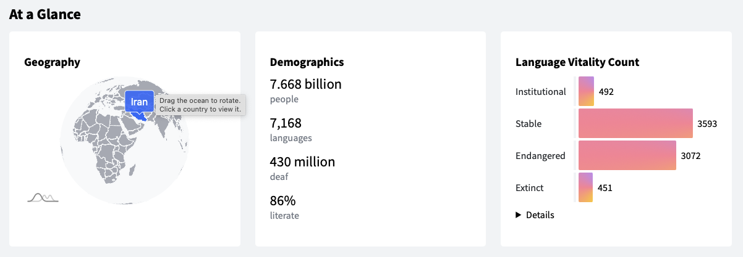Click the 7,168 languages statistic
This screenshot has width=743, height=257.
[291, 129]
